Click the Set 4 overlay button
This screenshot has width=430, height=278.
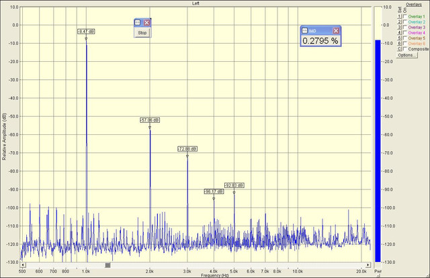[400, 33]
